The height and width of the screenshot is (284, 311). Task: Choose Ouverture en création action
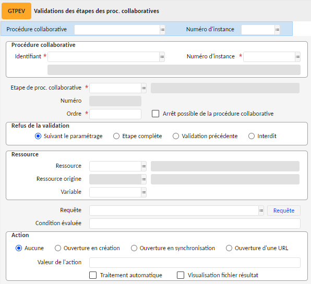point(58,248)
